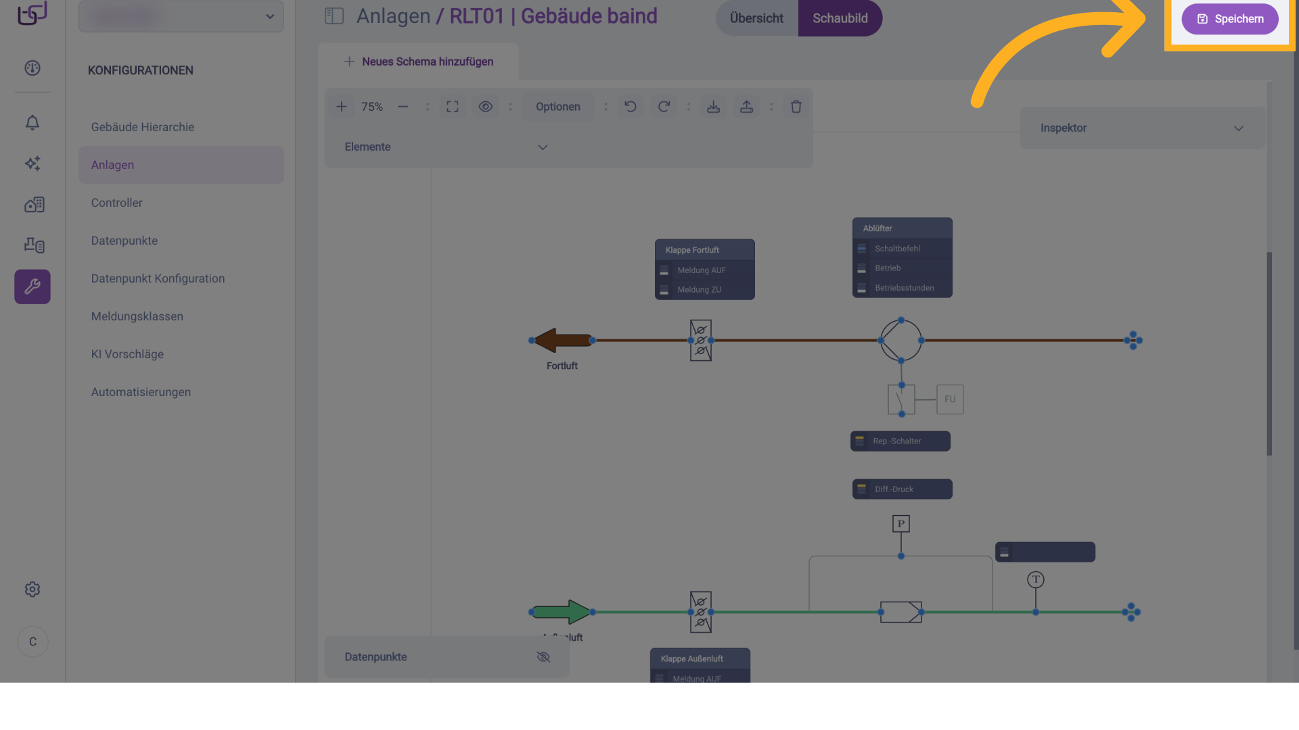The height and width of the screenshot is (730, 1299).
Task: Expand the Elemente panel chevron
Action: (543, 147)
